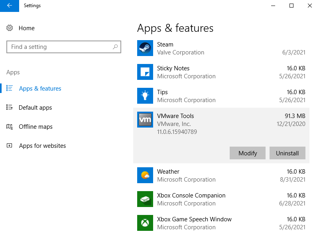Go to Default apps page
The height and width of the screenshot is (238, 319).
(x=35, y=108)
